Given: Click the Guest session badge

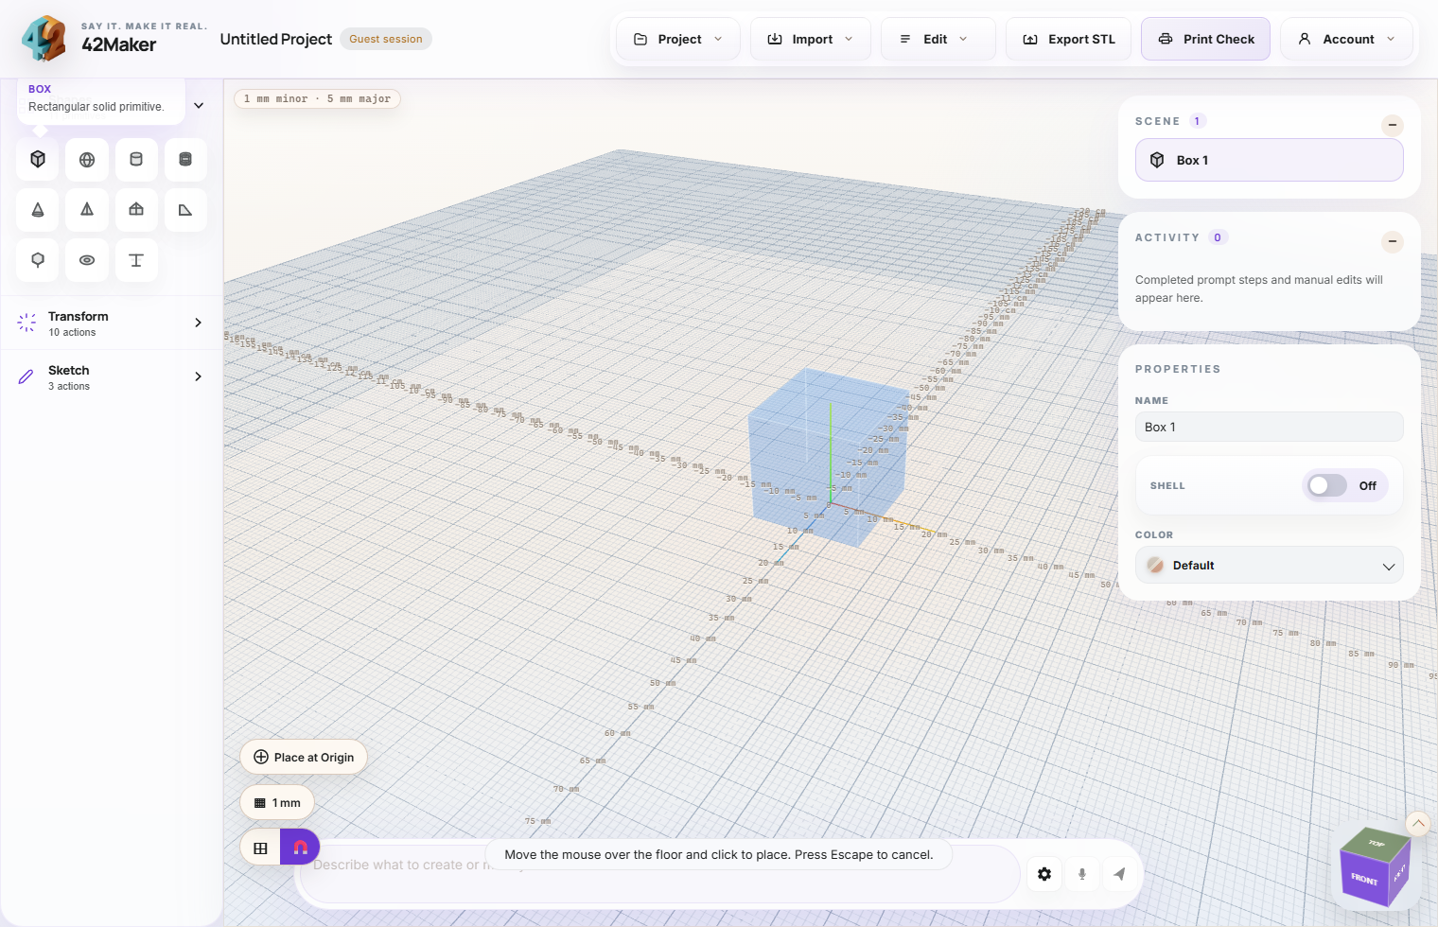Looking at the screenshot, I should pyautogui.click(x=386, y=39).
